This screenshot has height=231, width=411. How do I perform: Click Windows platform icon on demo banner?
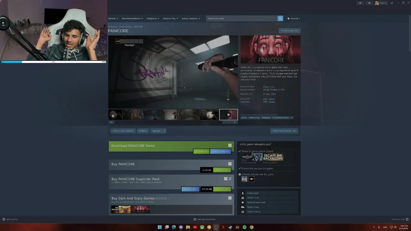point(230,145)
